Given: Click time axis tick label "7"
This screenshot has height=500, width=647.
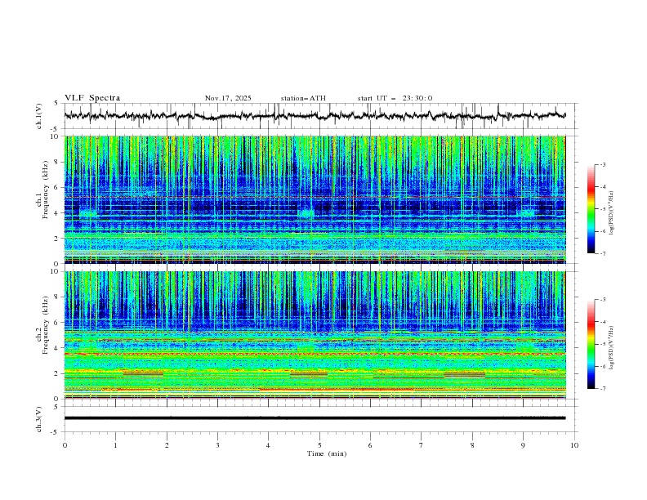Looking at the screenshot, I should (x=422, y=445).
